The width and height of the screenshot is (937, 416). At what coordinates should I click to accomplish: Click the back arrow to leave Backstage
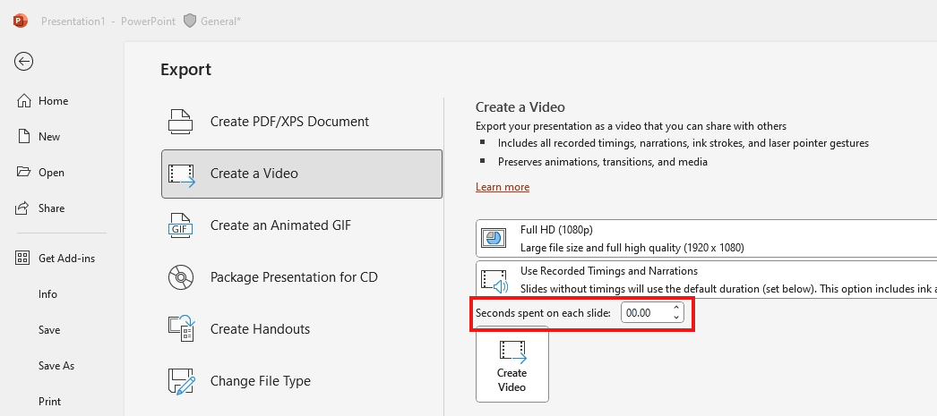[x=24, y=61]
